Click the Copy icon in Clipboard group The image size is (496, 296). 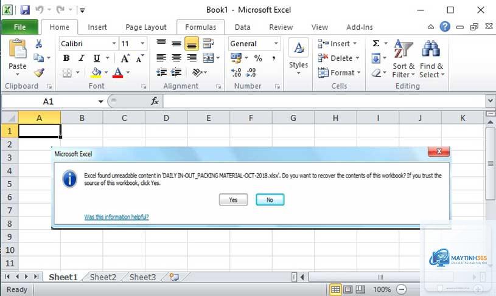click(38, 58)
